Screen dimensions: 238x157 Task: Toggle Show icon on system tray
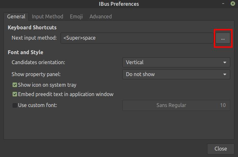pos(15,85)
